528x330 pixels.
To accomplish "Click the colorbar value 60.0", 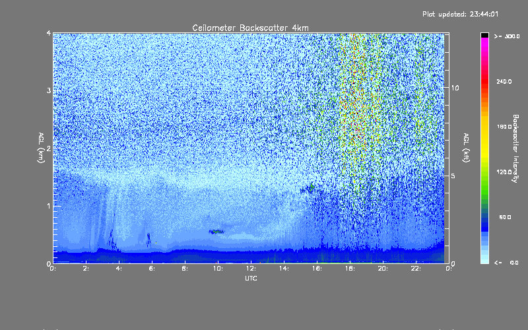I will tap(505, 217).
